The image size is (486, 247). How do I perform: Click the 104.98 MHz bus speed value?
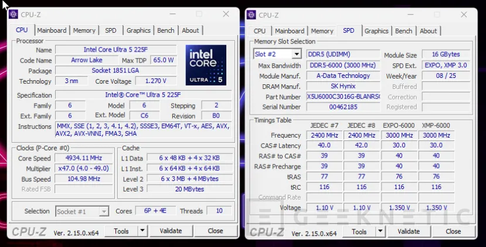pos(84,179)
